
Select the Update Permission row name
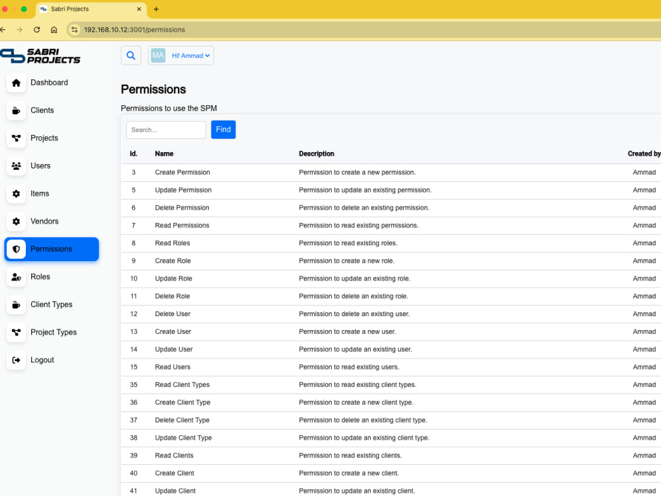click(183, 190)
